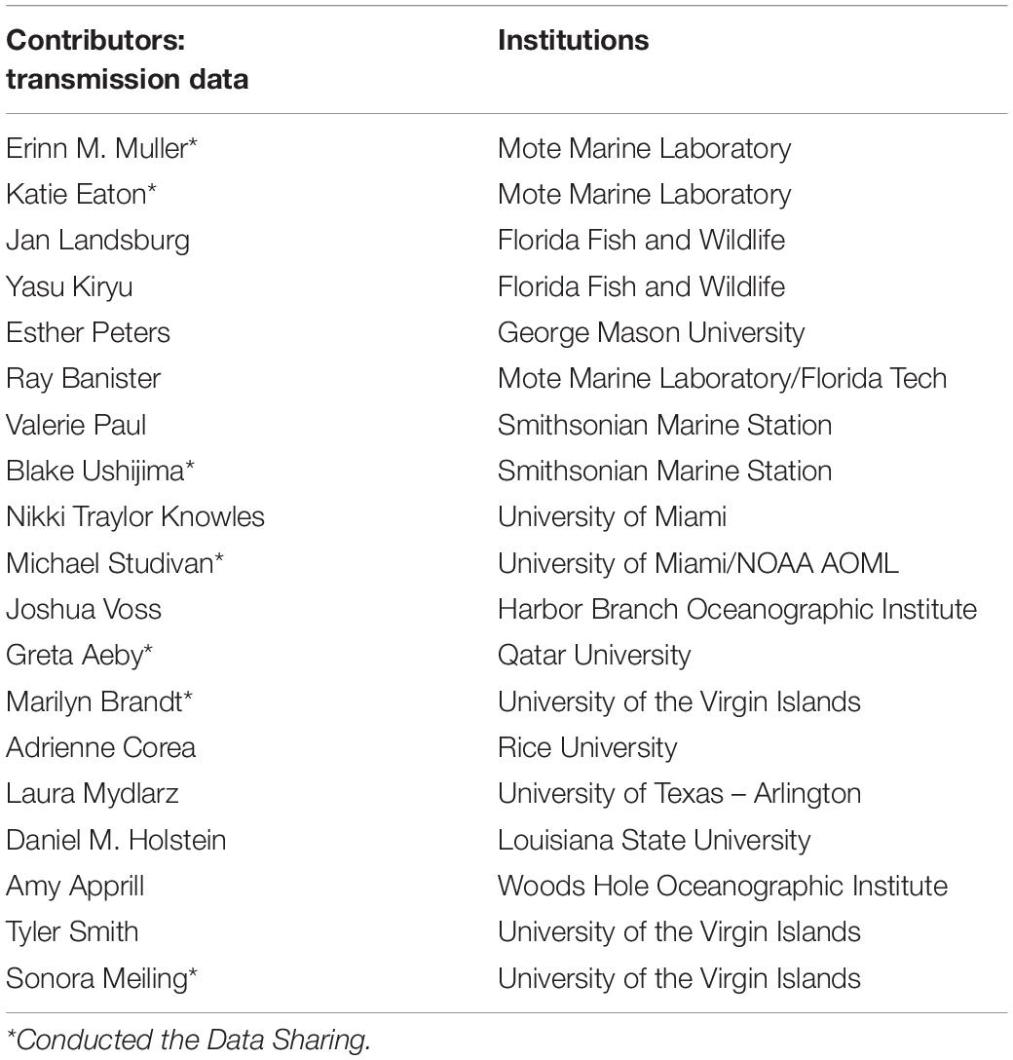Click the Conducted the Data Sharing footnote
Image resolution: width=1013 pixels, height=1060 pixels.
[x=189, y=1040]
